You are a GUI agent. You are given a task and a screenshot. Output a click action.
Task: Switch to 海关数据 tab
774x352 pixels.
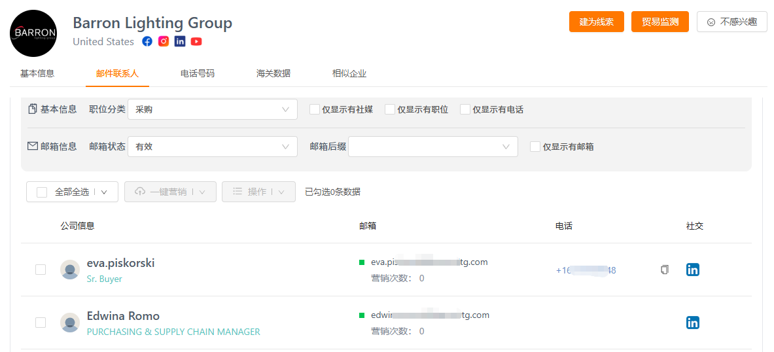[x=273, y=73]
